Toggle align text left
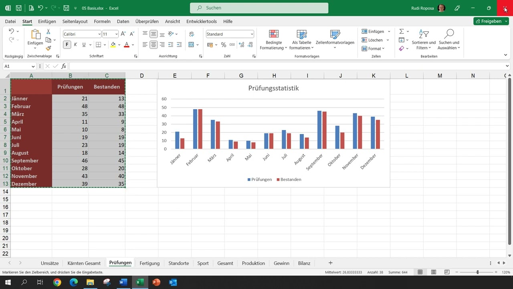 145,45
